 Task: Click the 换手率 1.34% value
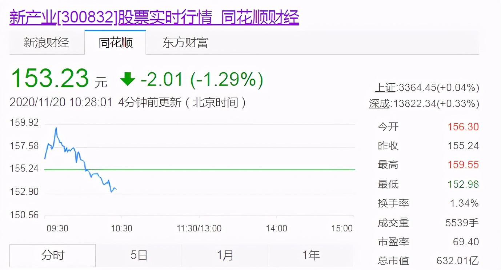tap(464, 203)
